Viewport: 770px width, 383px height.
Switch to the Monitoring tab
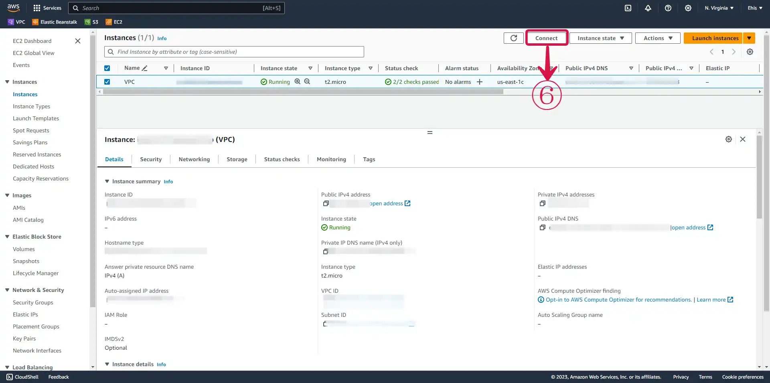tap(331, 159)
